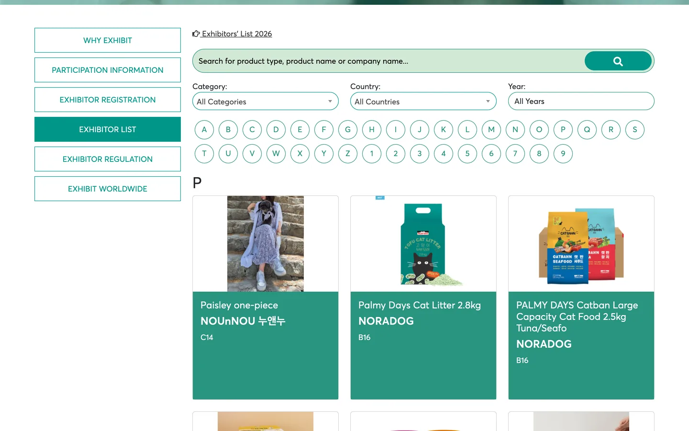Image resolution: width=689 pixels, height=431 pixels.
Task: Pick the number 5 filter circle
Action: coord(467,154)
